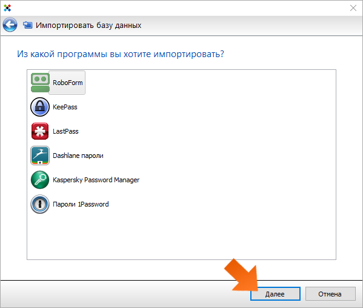Viewport: 363px width, 308px height.
Task: Select the "Dashlane пароли" entry
Action: point(78,156)
